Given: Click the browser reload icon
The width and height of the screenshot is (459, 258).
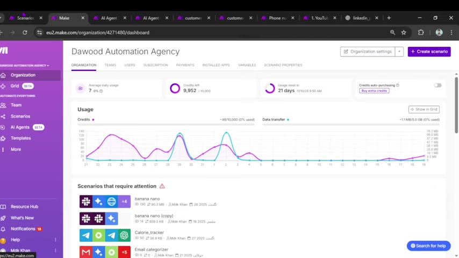Looking at the screenshot, I should point(25,32).
